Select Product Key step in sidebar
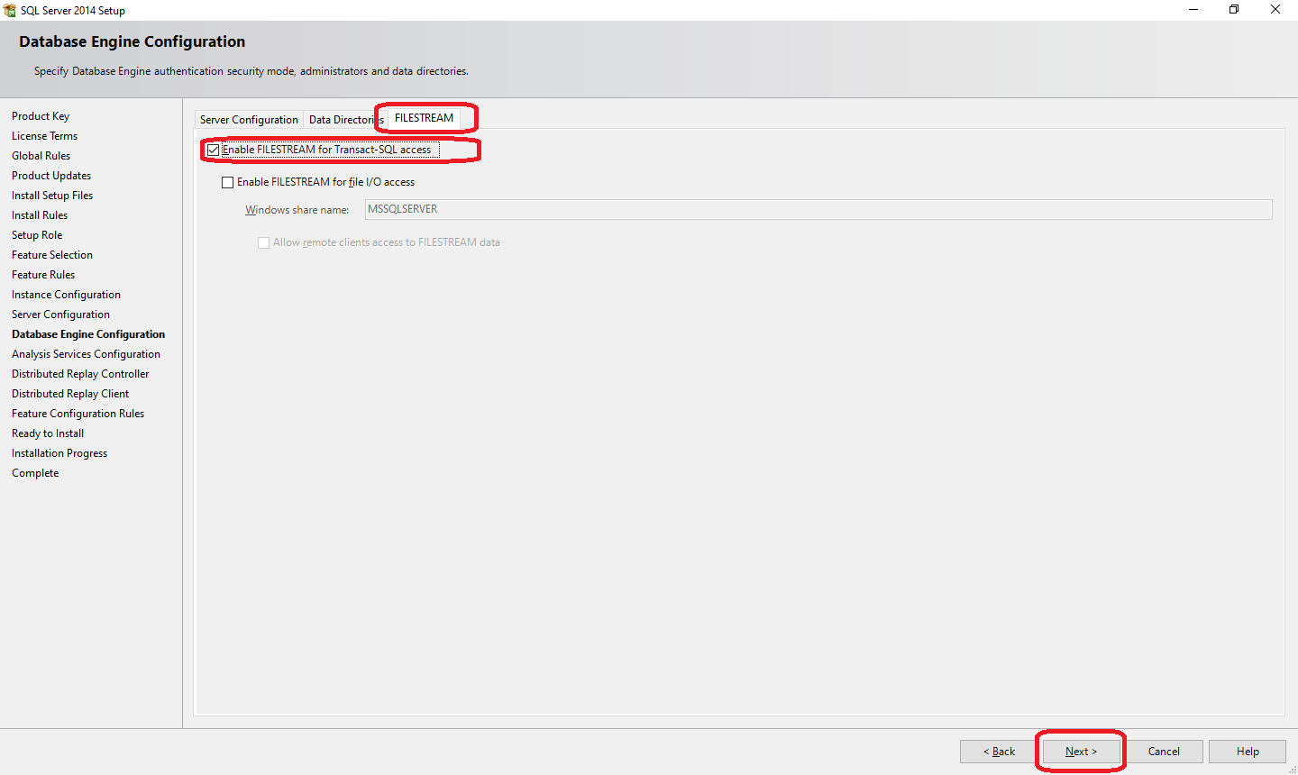This screenshot has height=775, width=1298. coord(41,116)
